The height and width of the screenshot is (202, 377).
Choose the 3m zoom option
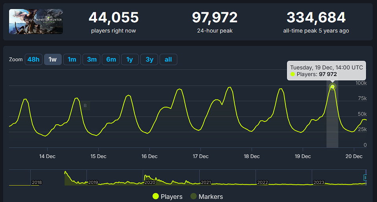coord(92,60)
